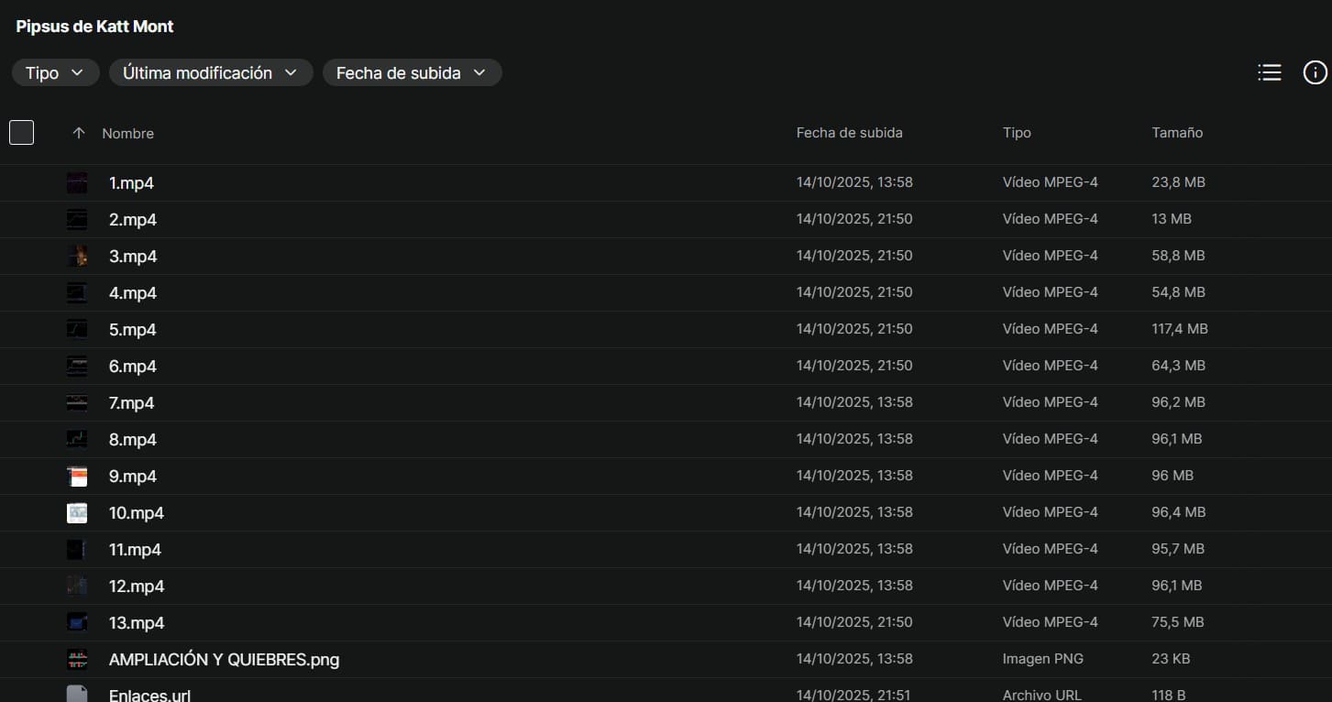Viewport: 1332px width, 702px height.
Task: Expand the Tipo filter dropdown
Action: coord(55,72)
